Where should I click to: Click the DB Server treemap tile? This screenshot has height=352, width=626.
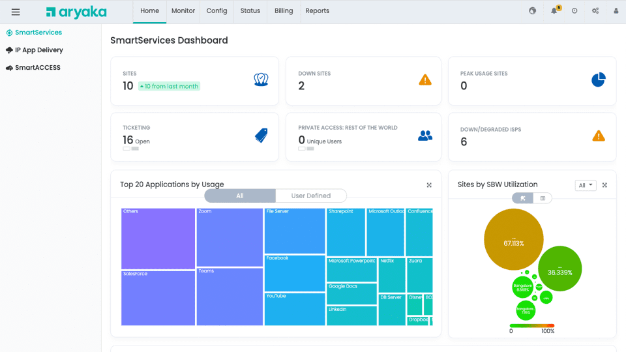coord(392,310)
